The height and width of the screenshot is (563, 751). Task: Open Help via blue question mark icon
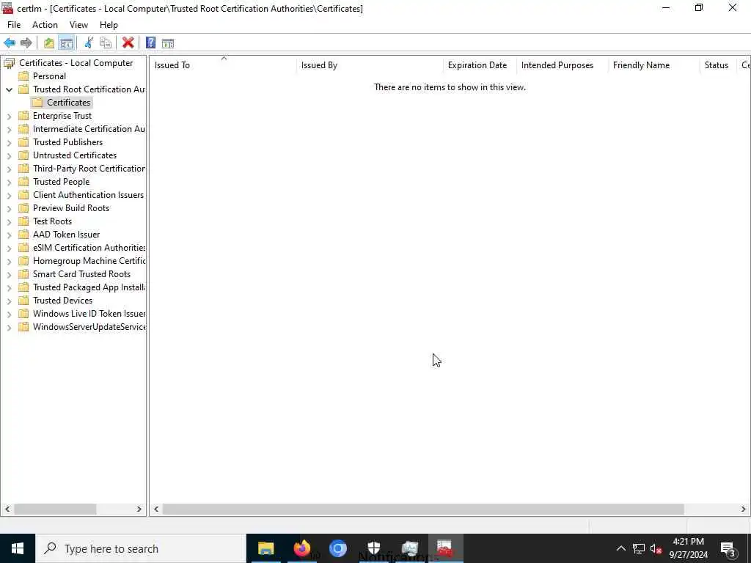(x=150, y=43)
